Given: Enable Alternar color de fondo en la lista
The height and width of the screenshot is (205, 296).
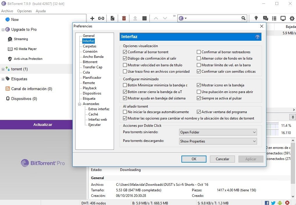Looking at the screenshot, I should (x=199, y=58).
